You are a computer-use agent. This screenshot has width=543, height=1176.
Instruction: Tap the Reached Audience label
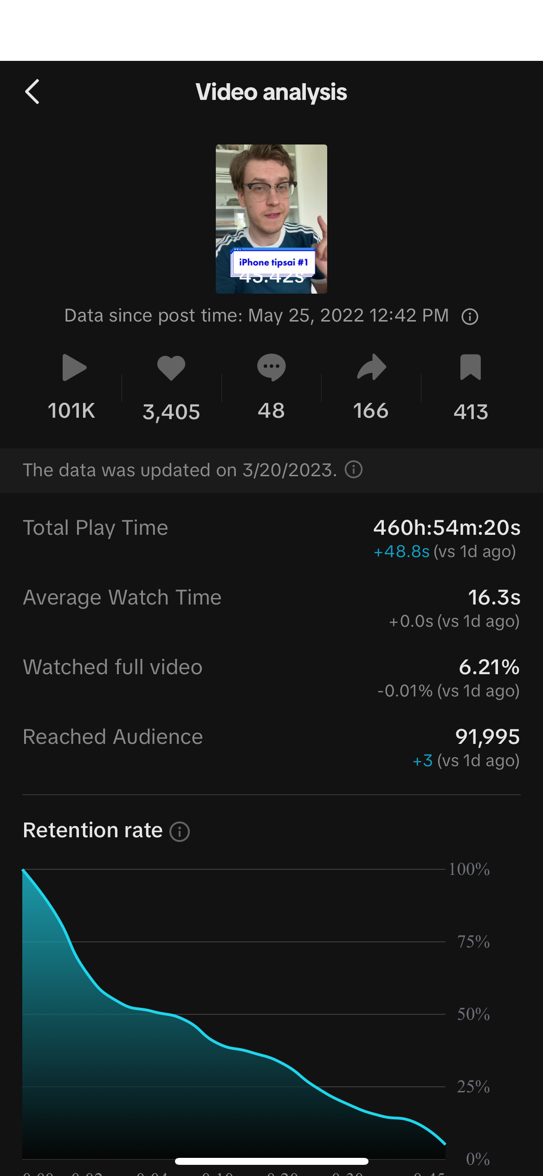[113, 737]
